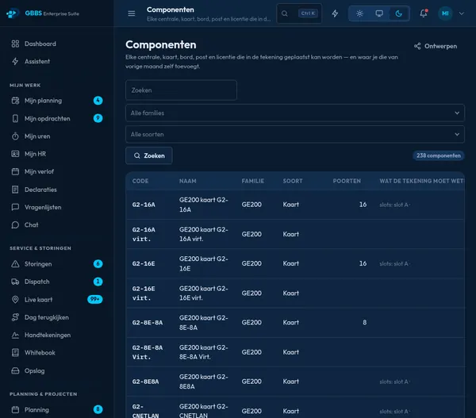Viewport: 476px width, 418px height.
Task: Click the Ontwerpen button
Action: 436,46
